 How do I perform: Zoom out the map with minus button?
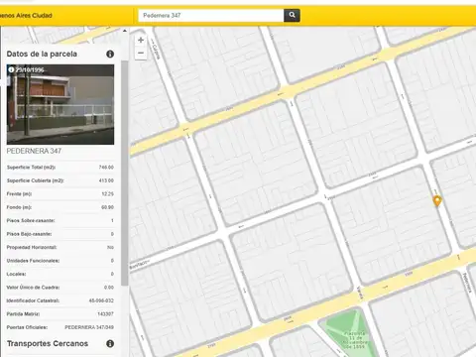(x=141, y=54)
